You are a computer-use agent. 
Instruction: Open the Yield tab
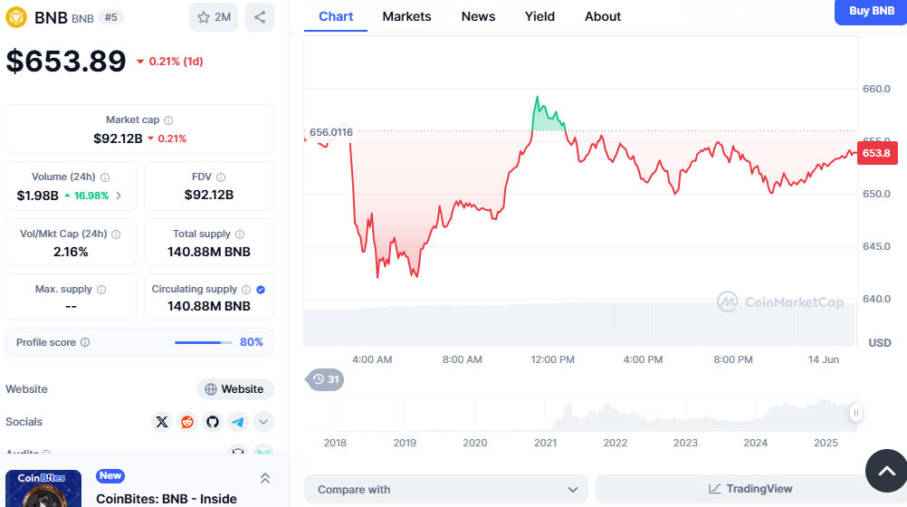tap(539, 16)
